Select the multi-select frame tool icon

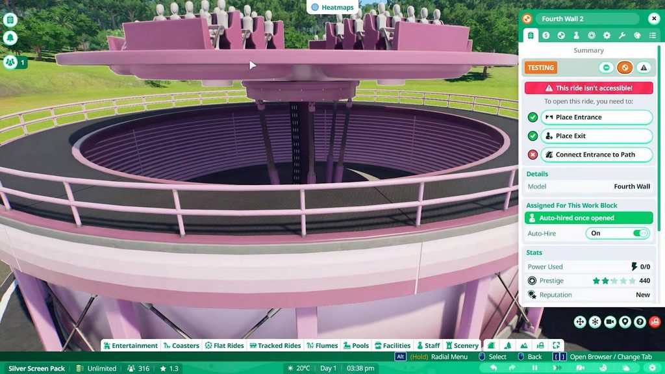point(557,345)
